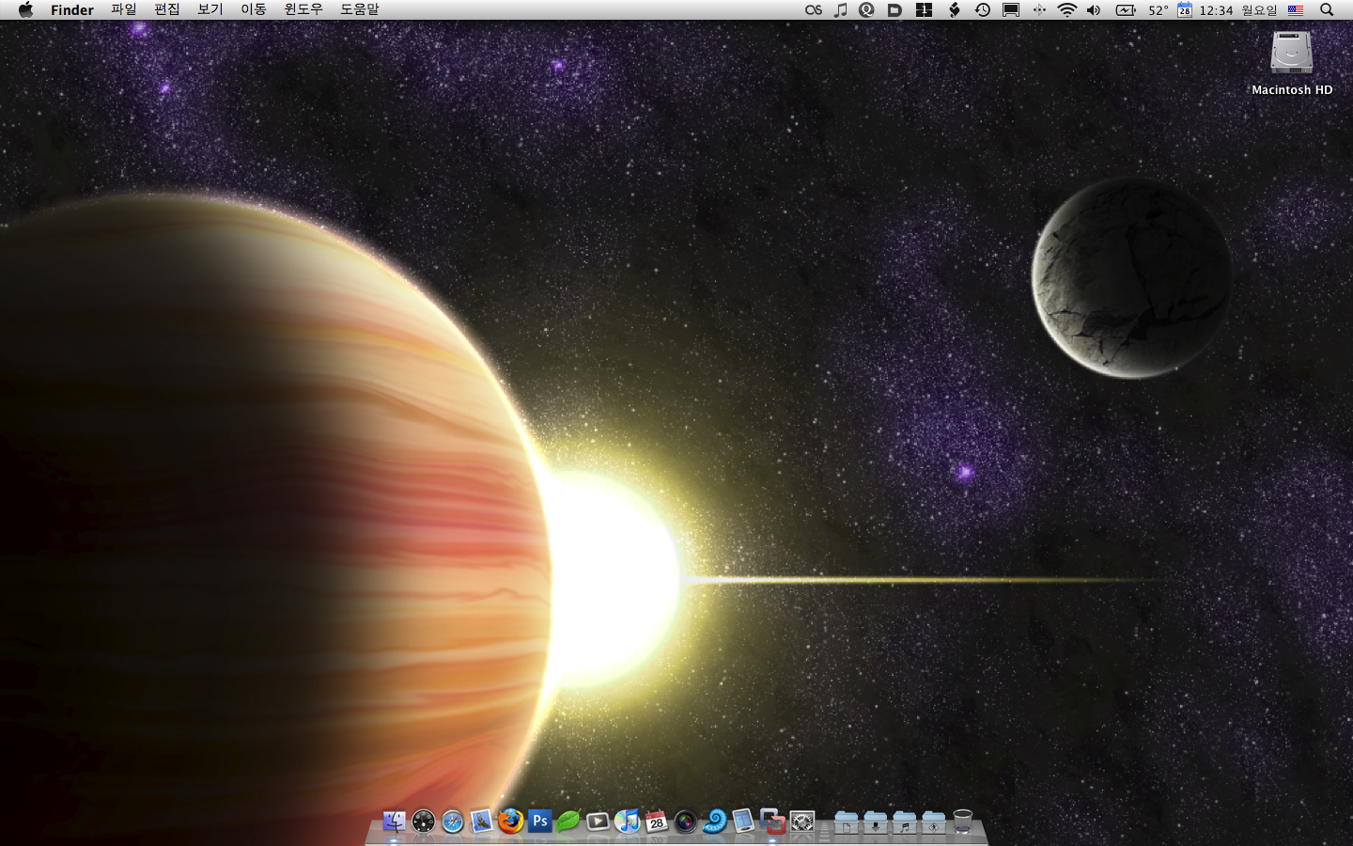The width and height of the screenshot is (1353, 846).
Task: Open the 윈도우 menu
Action: (303, 9)
